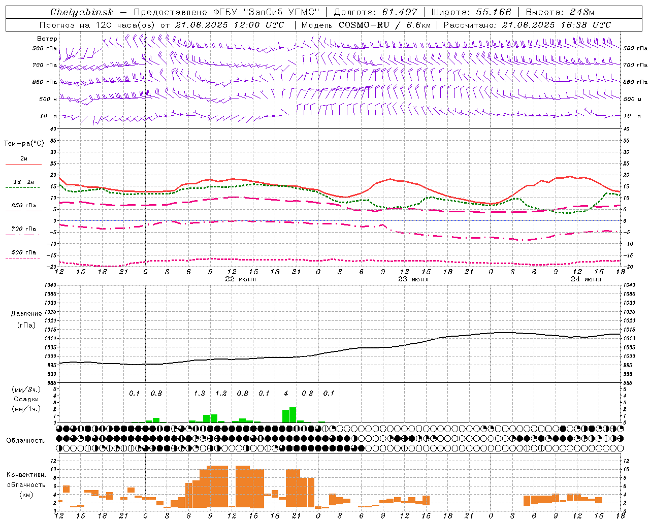The height and width of the screenshot is (520, 650).
Task: Click the '(мм/3ч.)' precipitation unit label
Action: coord(26,389)
